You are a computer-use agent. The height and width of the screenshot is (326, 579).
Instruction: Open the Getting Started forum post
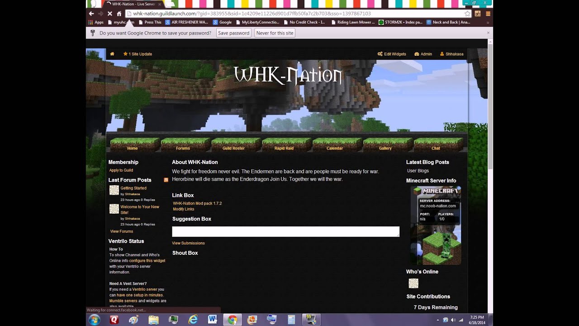pos(133,188)
